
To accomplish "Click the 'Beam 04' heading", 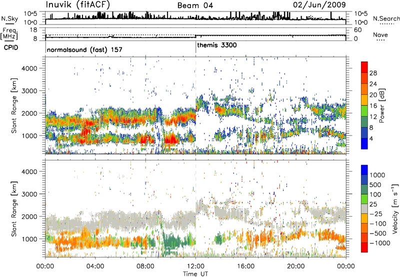I will tap(195, 5).
